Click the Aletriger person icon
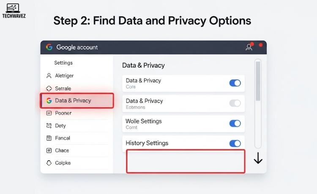The width and height of the screenshot is (317, 194). (49, 75)
